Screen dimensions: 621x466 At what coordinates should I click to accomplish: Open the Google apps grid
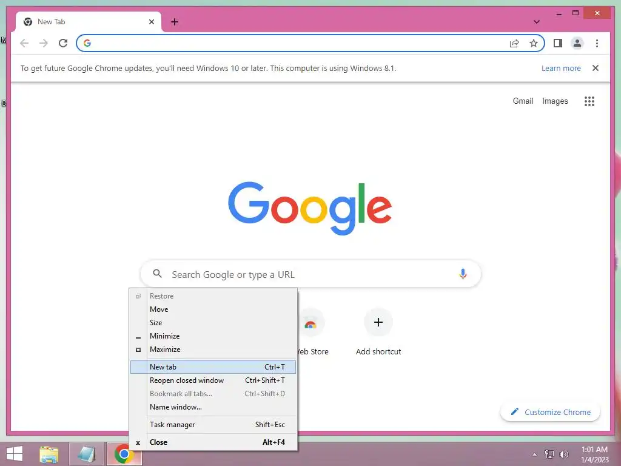[x=589, y=101]
